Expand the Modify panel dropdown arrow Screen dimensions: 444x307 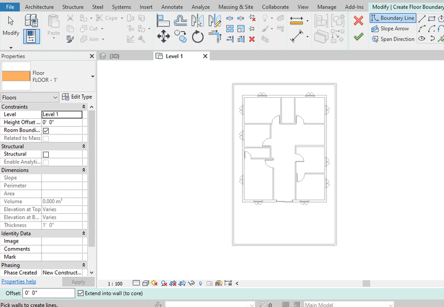(x=11, y=48)
